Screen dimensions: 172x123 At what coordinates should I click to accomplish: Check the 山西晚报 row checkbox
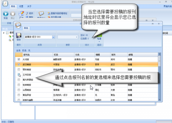click(x=19, y=90)
